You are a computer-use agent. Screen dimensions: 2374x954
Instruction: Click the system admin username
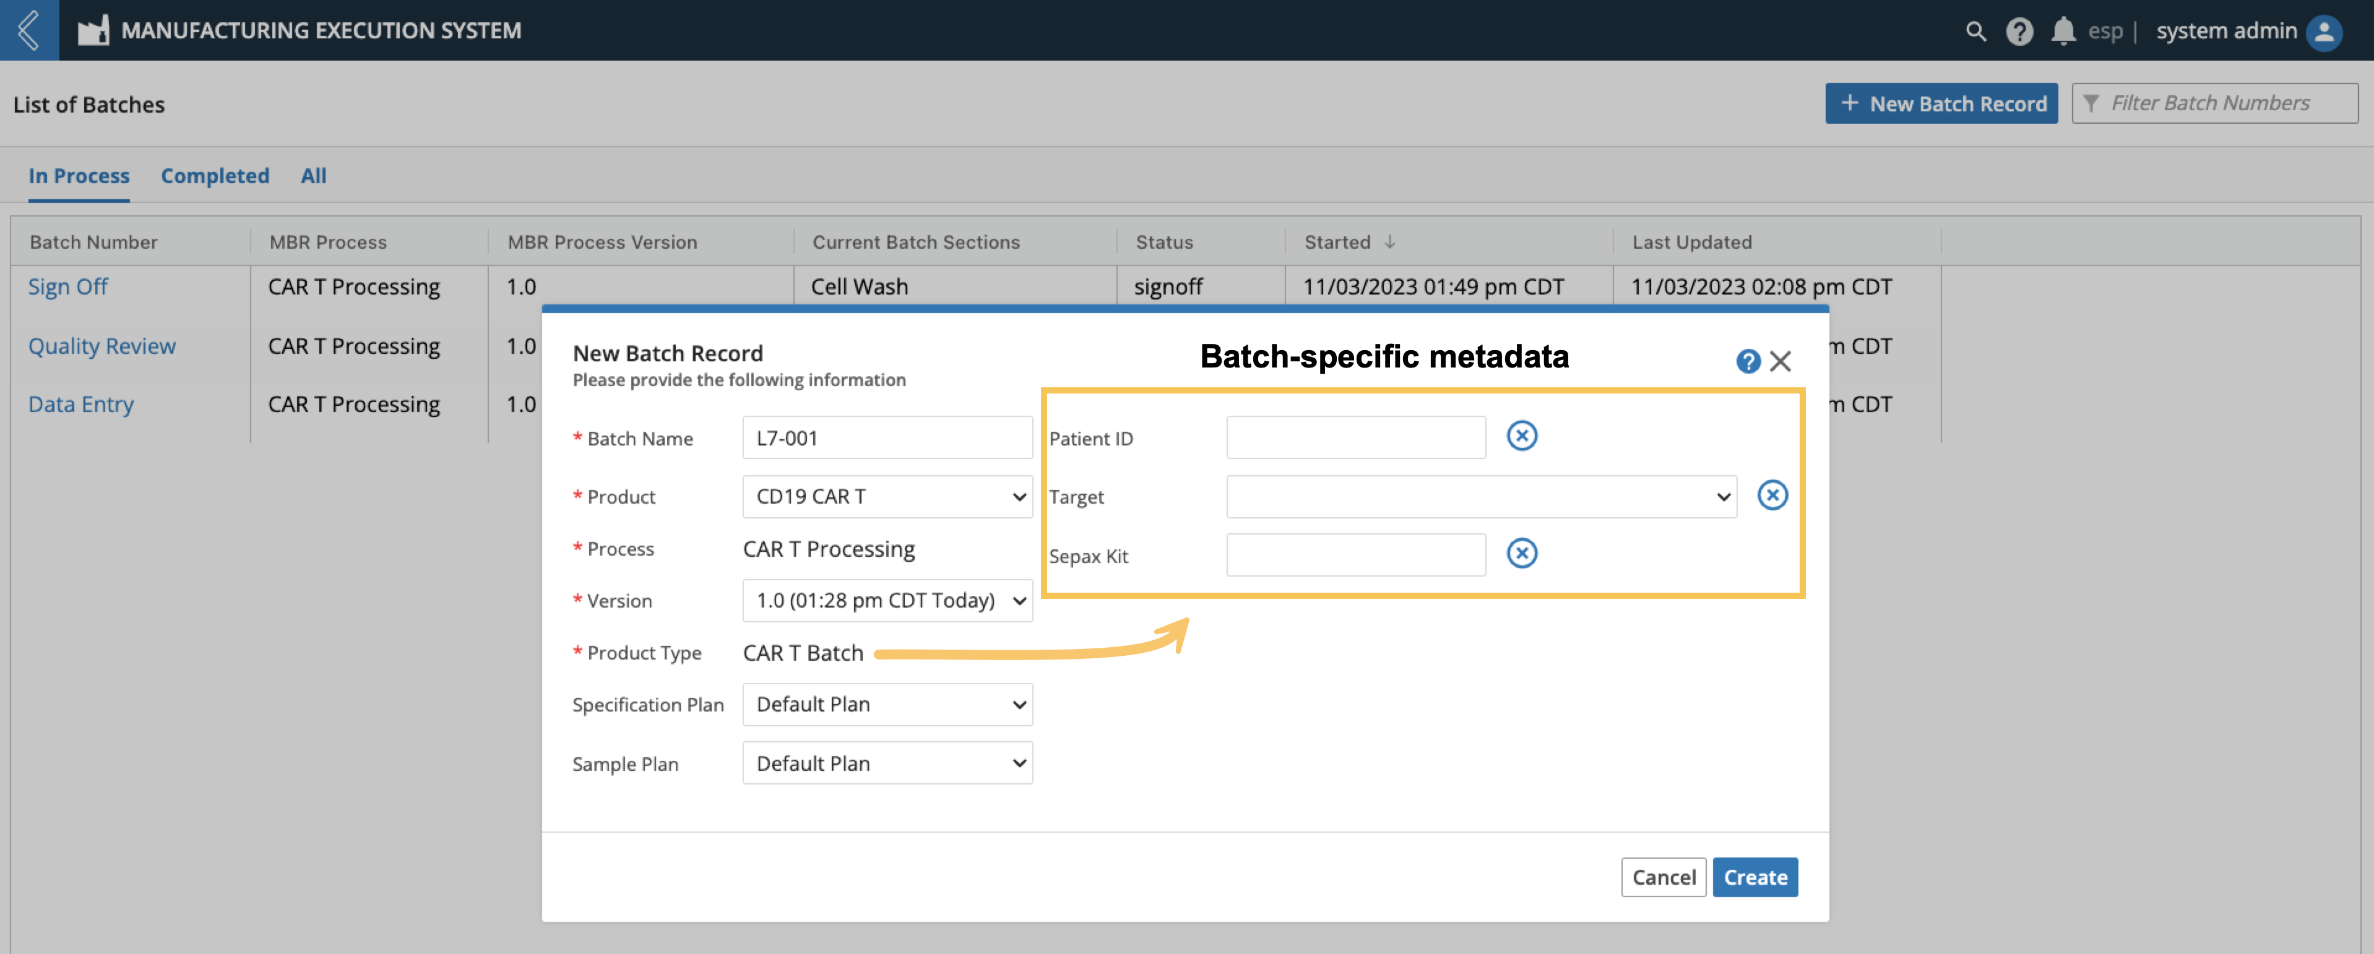(x=2225, y=32)
